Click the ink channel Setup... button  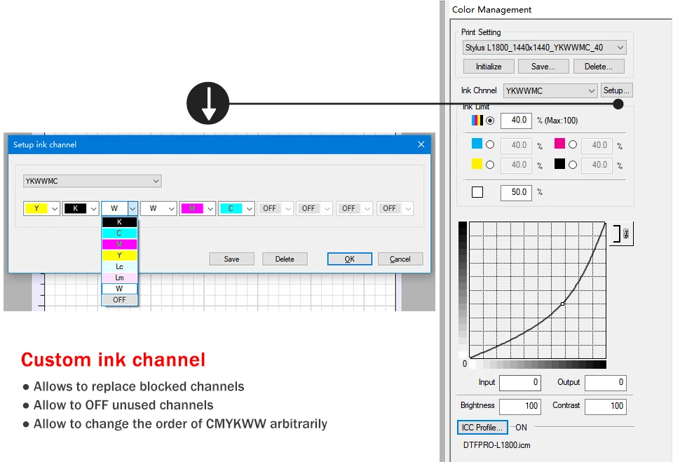pyautogui.click(x=616, y=90)
